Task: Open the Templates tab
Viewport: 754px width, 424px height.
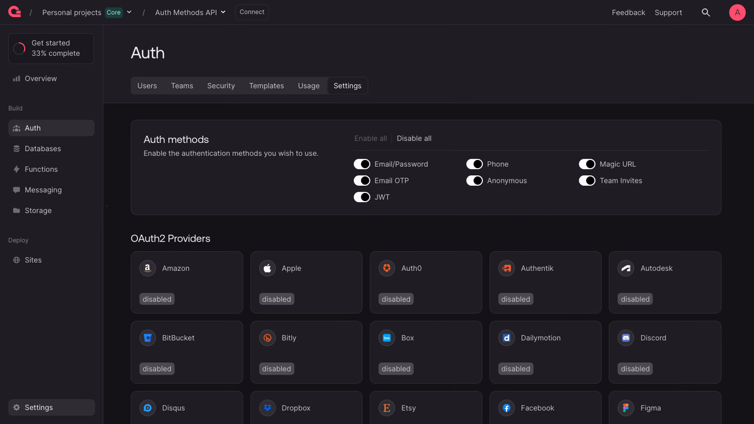Action: [x=266, y=86]
